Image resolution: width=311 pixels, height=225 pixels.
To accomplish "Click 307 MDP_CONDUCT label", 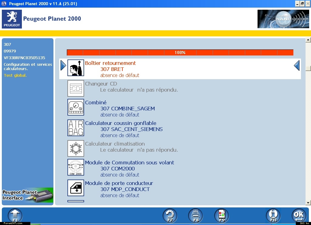I will (125, 189).
